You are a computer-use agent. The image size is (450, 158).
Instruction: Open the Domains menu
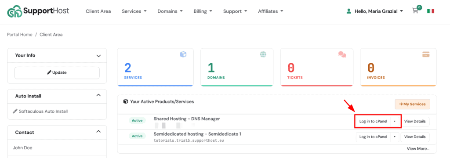point(170,11)
